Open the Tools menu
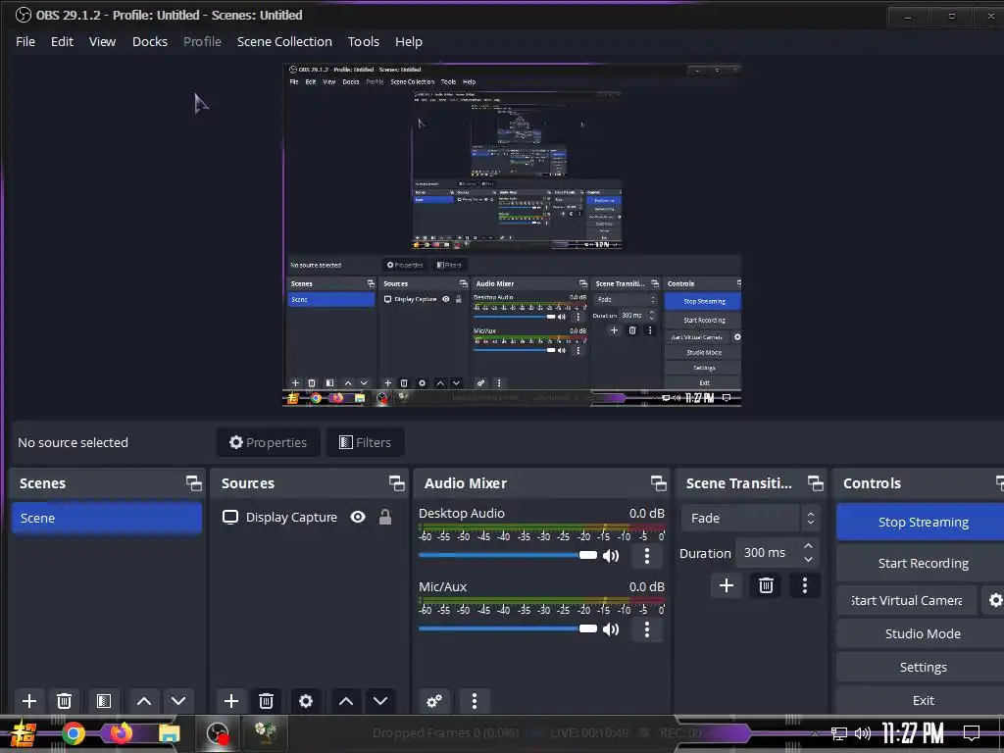Viewport: 1004px width, 753px height. coord(364,41)
